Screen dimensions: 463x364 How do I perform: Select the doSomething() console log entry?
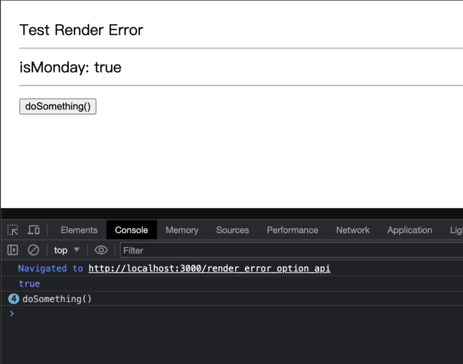point(57,299)
